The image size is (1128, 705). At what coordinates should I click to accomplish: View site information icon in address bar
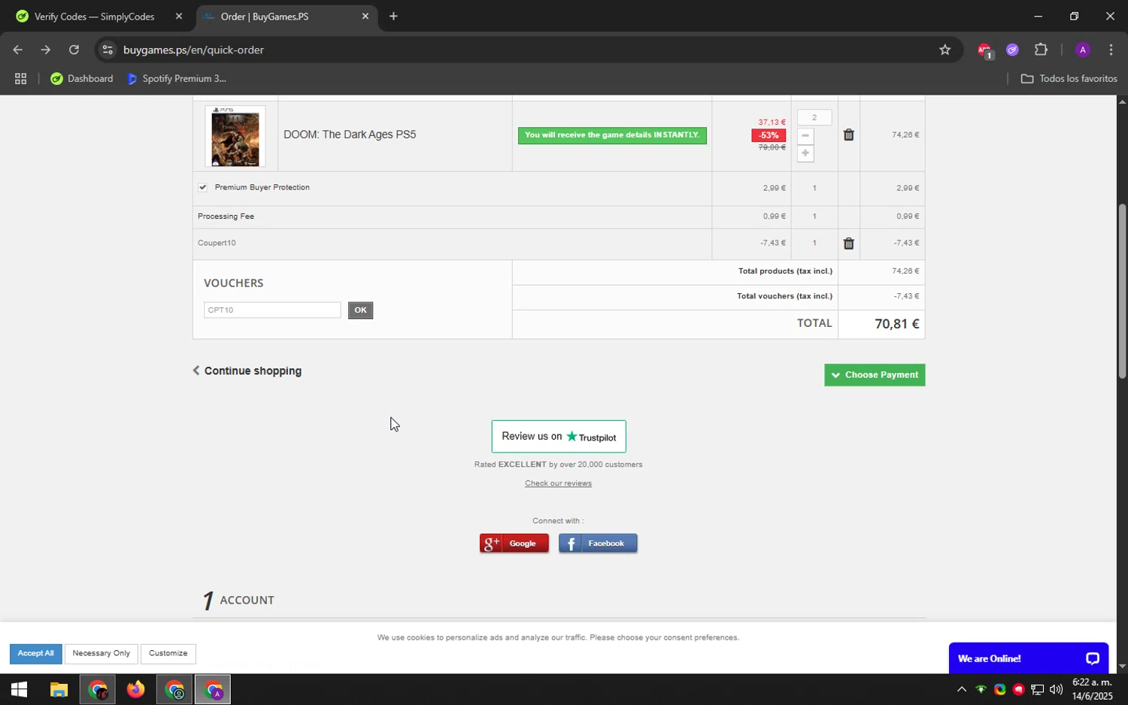(108, 50)
